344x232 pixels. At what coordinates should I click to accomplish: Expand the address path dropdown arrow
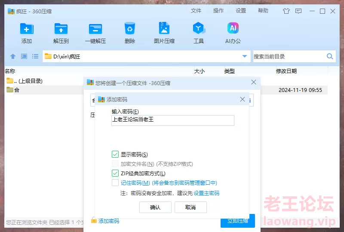245,56
